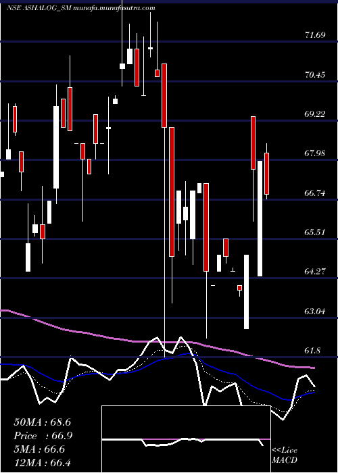Click the <<Live MACD label
Image resolution: width=338 pixels, height=473 pixels.
click(285, 455)
